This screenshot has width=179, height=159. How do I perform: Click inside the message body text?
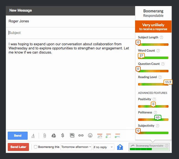(69, 48)
